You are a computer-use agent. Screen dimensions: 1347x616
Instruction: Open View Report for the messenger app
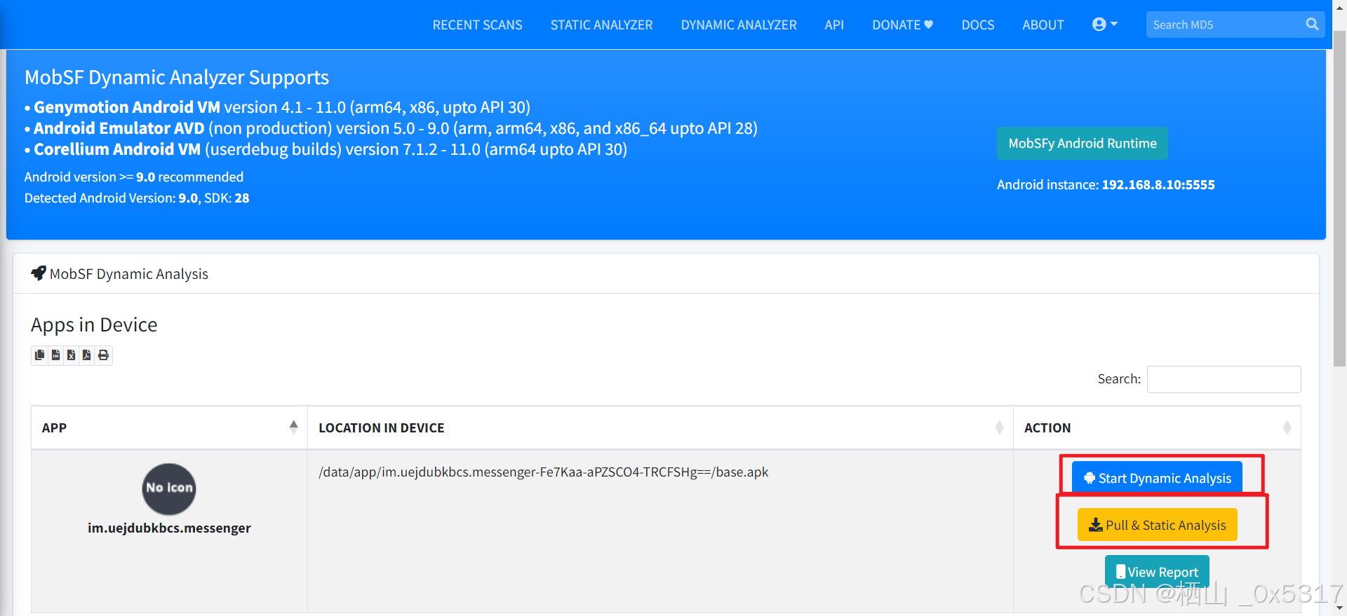coord(1157,572)
